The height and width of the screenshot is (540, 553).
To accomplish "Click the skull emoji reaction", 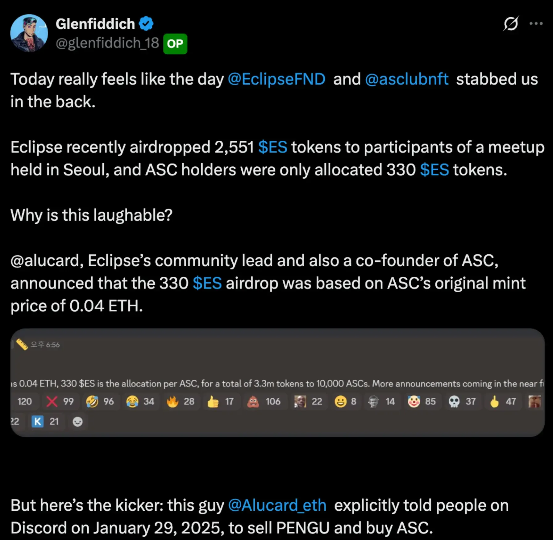I will [462, 401].
